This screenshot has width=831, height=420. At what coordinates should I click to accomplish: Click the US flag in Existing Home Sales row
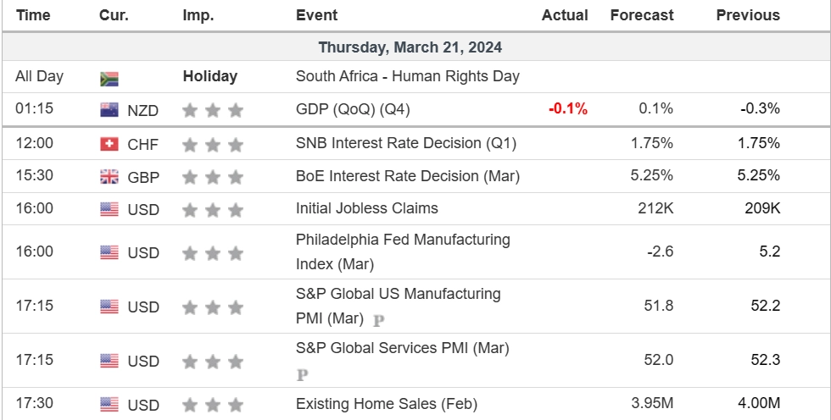tap(109, 405)
